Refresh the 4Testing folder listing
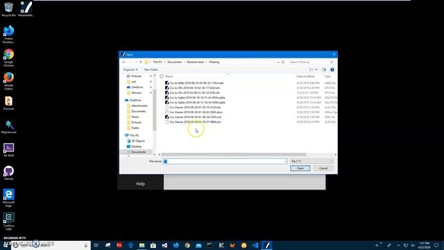 point(283,62)
